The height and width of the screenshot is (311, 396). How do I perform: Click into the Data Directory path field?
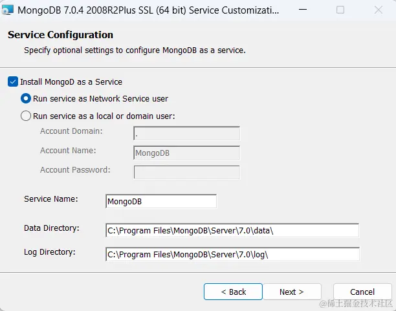click(x=232, y=231)
